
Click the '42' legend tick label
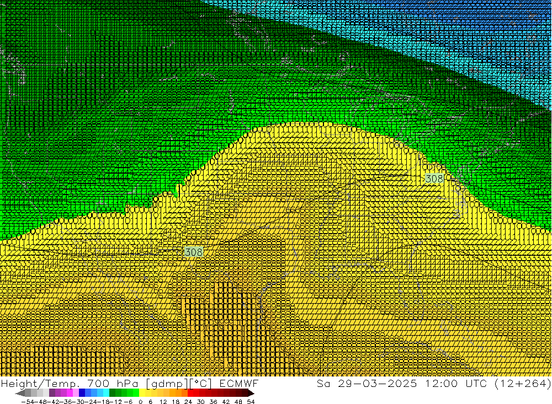pyautogui.click(x=226, y=402)
